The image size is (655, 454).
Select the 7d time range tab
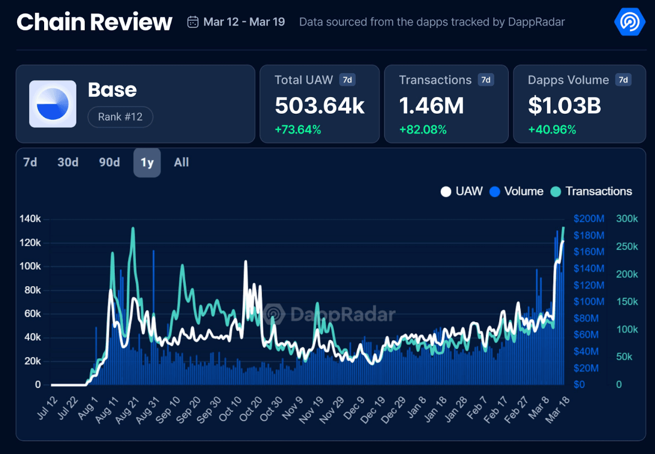click(30, 162)
